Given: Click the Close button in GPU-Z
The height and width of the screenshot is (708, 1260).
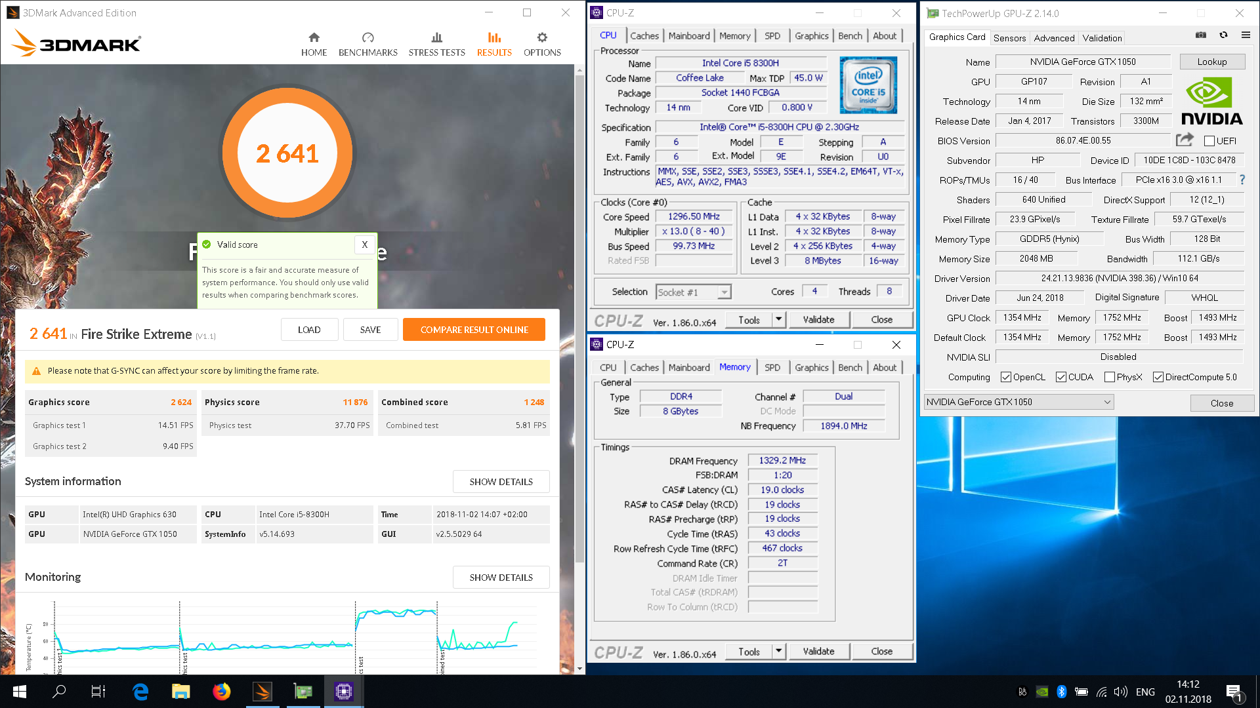Looking at the screenshot, I should 1222,403.
